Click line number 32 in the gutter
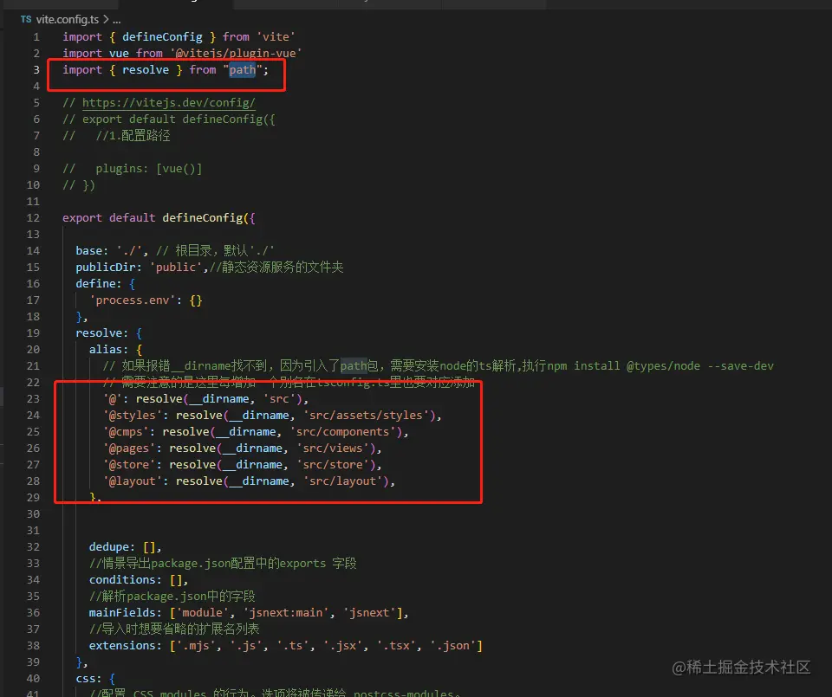Viewport: 832px width, 697px height. [x=33, y=546]
